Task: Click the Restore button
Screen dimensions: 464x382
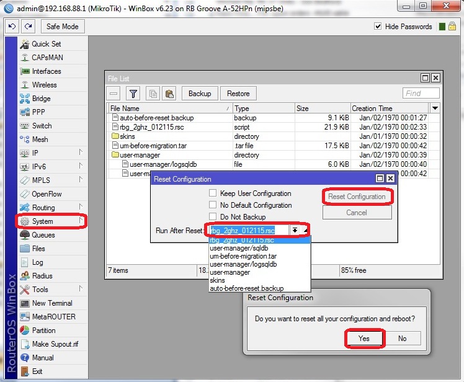Action: coord(238,94)
